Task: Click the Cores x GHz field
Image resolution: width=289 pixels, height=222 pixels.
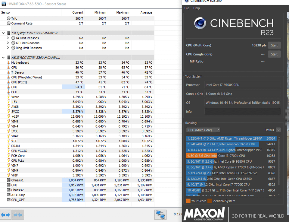Action: 243,94
